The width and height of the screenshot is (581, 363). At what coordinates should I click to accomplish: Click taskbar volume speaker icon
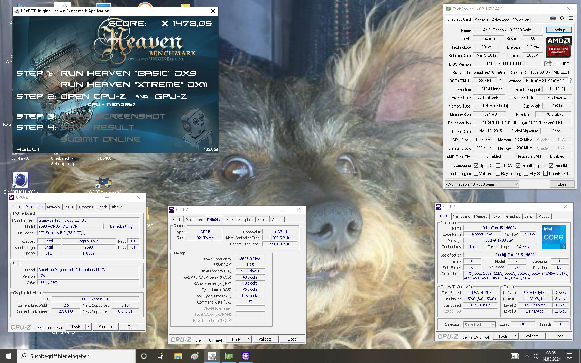pos(536,356)
